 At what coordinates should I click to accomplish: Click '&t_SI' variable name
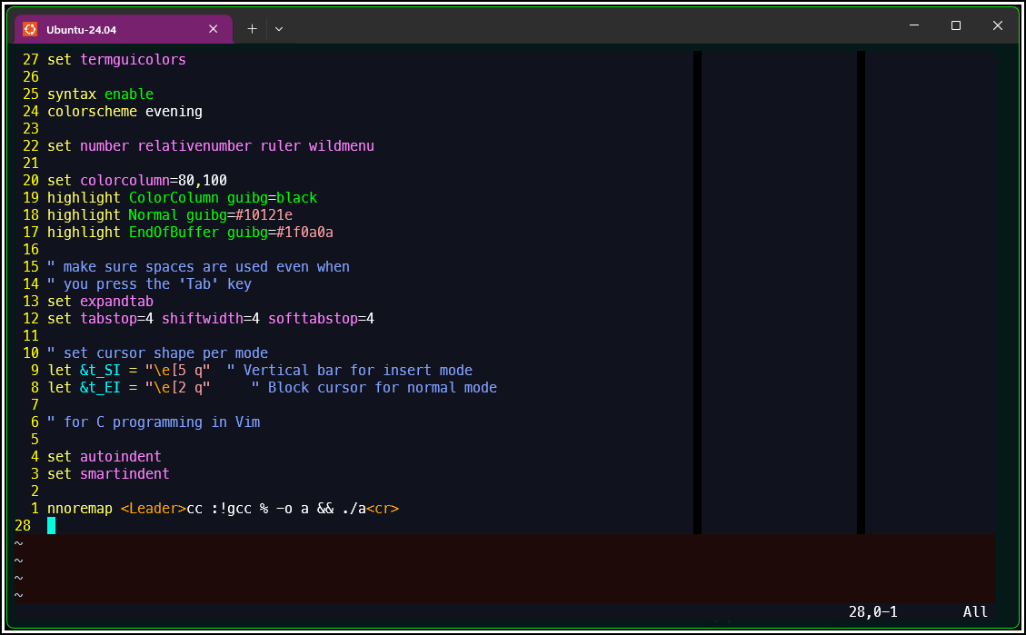(x=100, y=371)
